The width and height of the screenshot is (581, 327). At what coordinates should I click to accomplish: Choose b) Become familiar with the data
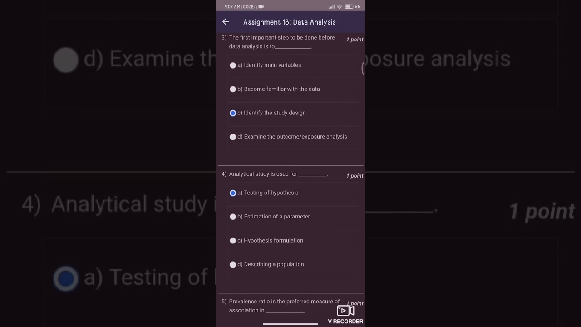coord(233,89)
